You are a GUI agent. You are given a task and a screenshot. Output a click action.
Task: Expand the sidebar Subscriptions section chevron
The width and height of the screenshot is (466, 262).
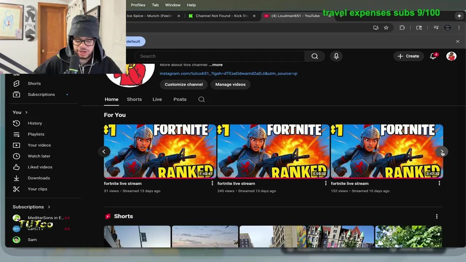(x=49, y=207)
